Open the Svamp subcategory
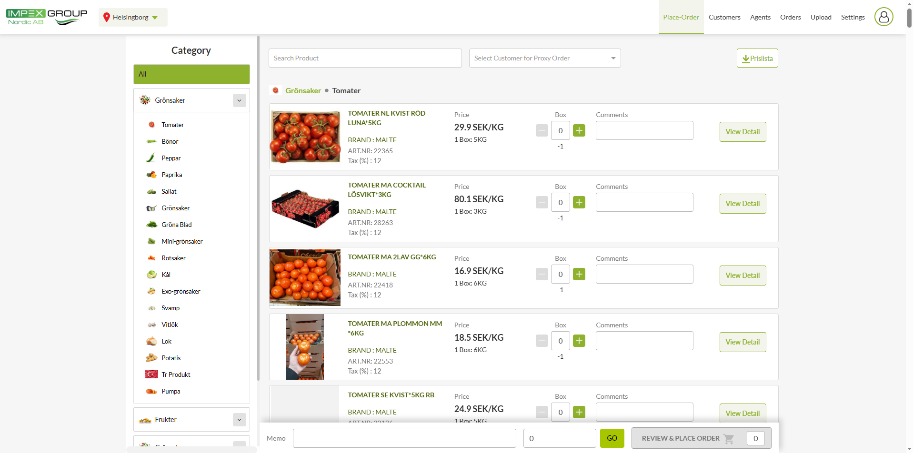This screenshot has width=913, height=453. pyautogui.click(x=171, y=308)
